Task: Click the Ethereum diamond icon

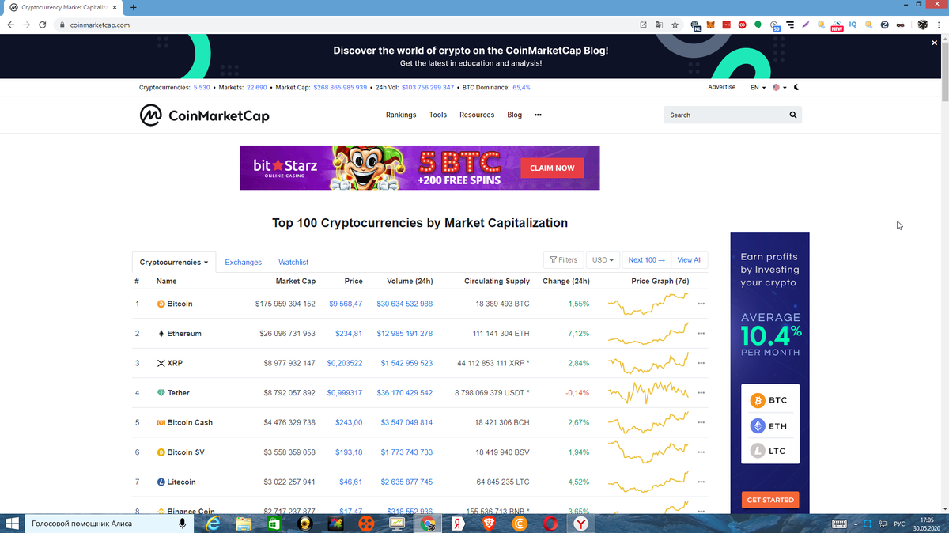Action: pos(162,333)
